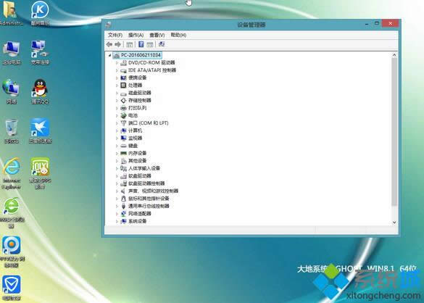Screen dimensions: 424x303
Task: Open the 帮助(H) menu
Action: click(178, 35)
